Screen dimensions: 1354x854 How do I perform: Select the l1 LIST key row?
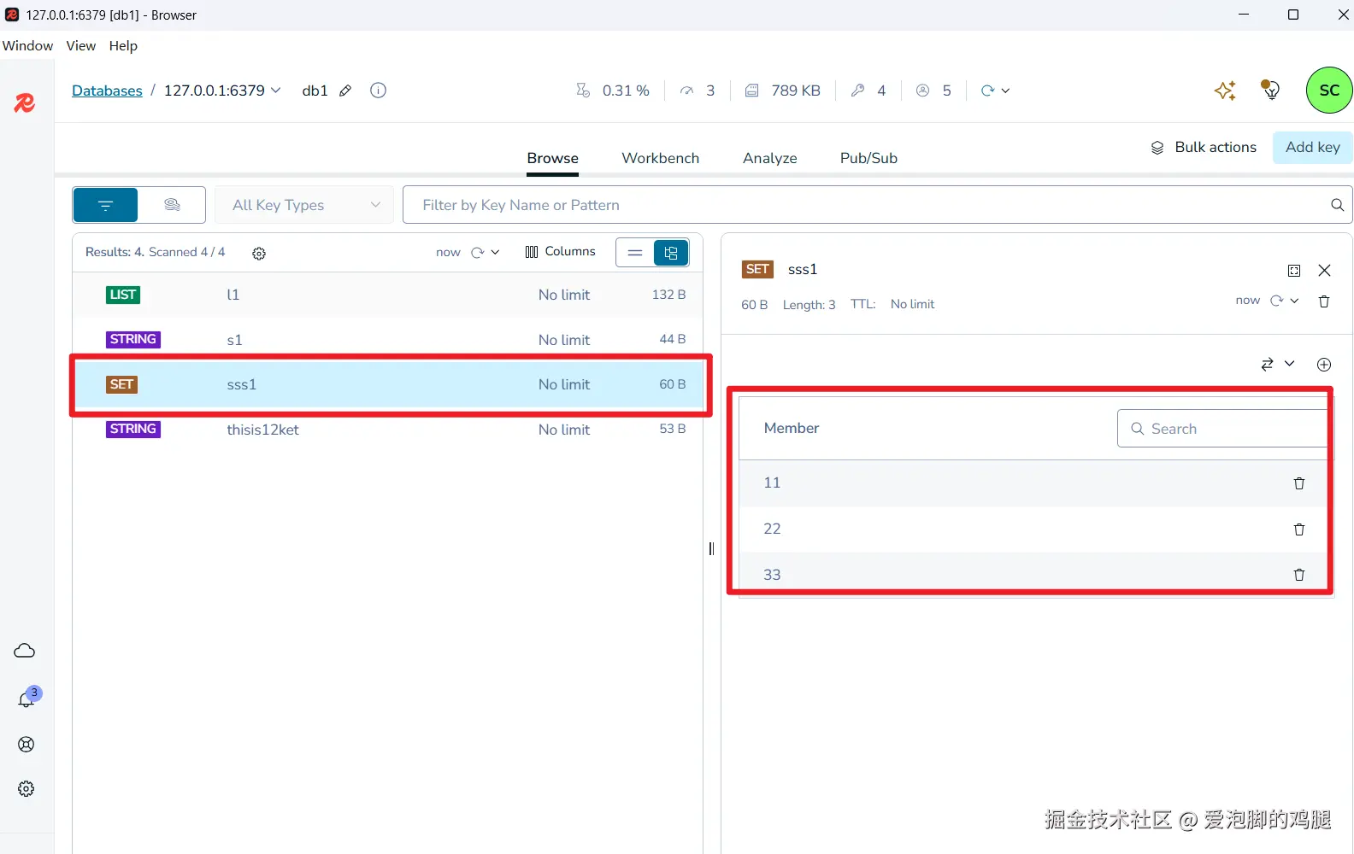click(x=387, y=295)
